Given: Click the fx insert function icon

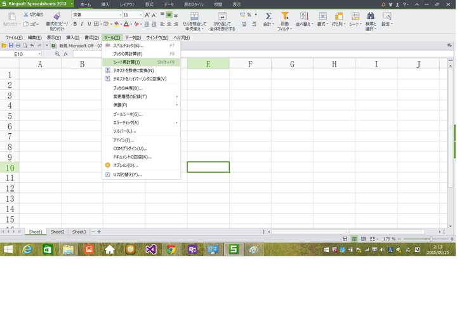Looking at the screenshot, I should pos(65,54).
